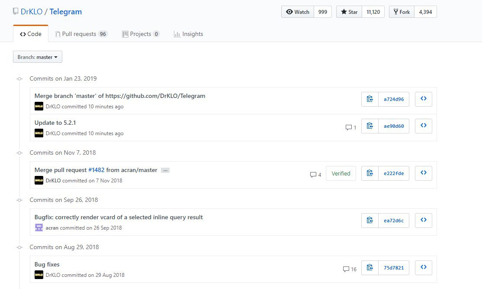Open the Branch: master dropdown
Image resolution: width=482 pixels, height=289 pixels.
click(38, 57)
